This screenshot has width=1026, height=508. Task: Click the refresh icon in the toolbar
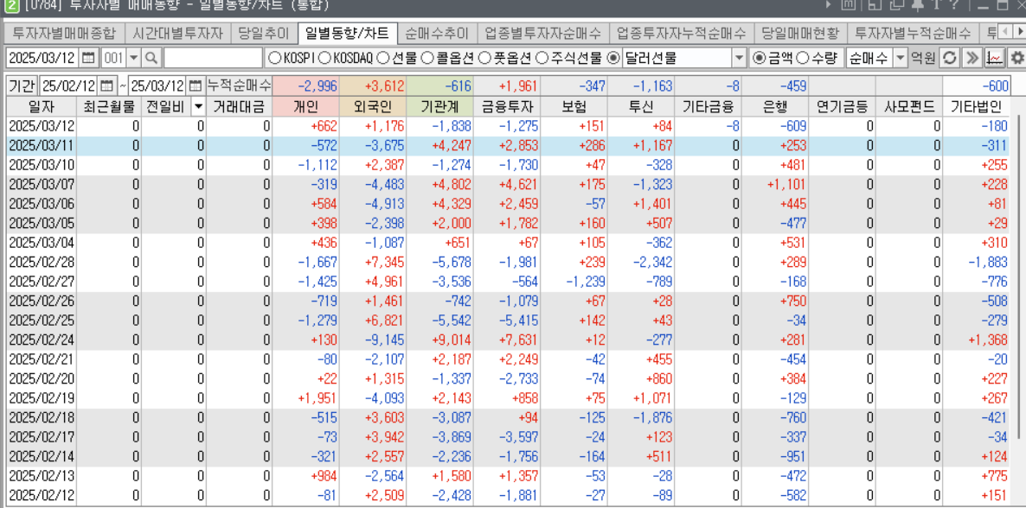point(949,59)
